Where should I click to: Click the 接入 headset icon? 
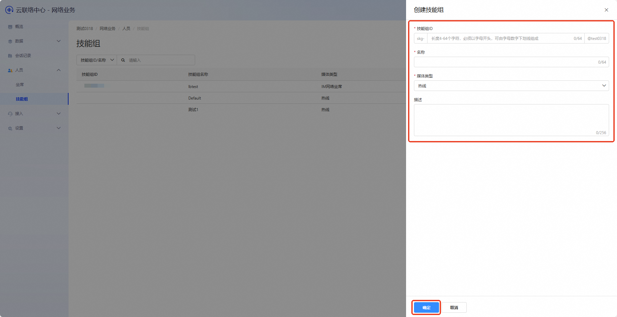click(x=10, y=114)
